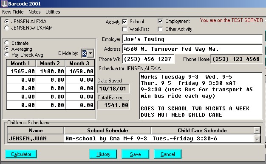Screen dimensions: 266x164
Task: Click the schedule notes text area
Action: tap(201, 96)
